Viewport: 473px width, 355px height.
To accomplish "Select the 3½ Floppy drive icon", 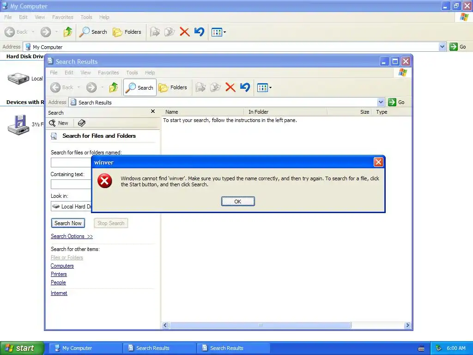I will coord(18,124).
